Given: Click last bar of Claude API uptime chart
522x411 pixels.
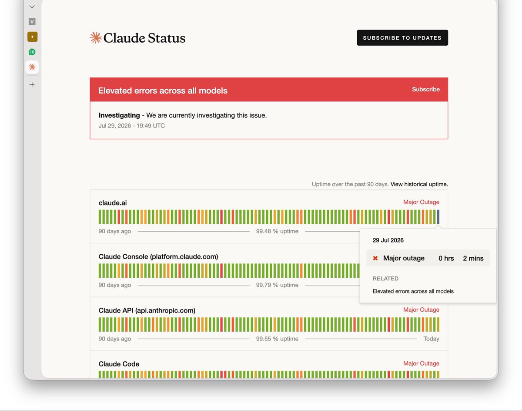Looking at the screenshot, I should [438, 324].
